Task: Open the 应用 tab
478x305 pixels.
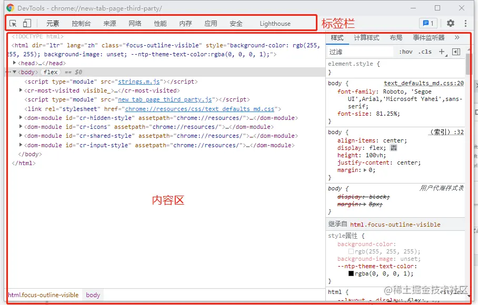Action: click(x=211, y=24)
